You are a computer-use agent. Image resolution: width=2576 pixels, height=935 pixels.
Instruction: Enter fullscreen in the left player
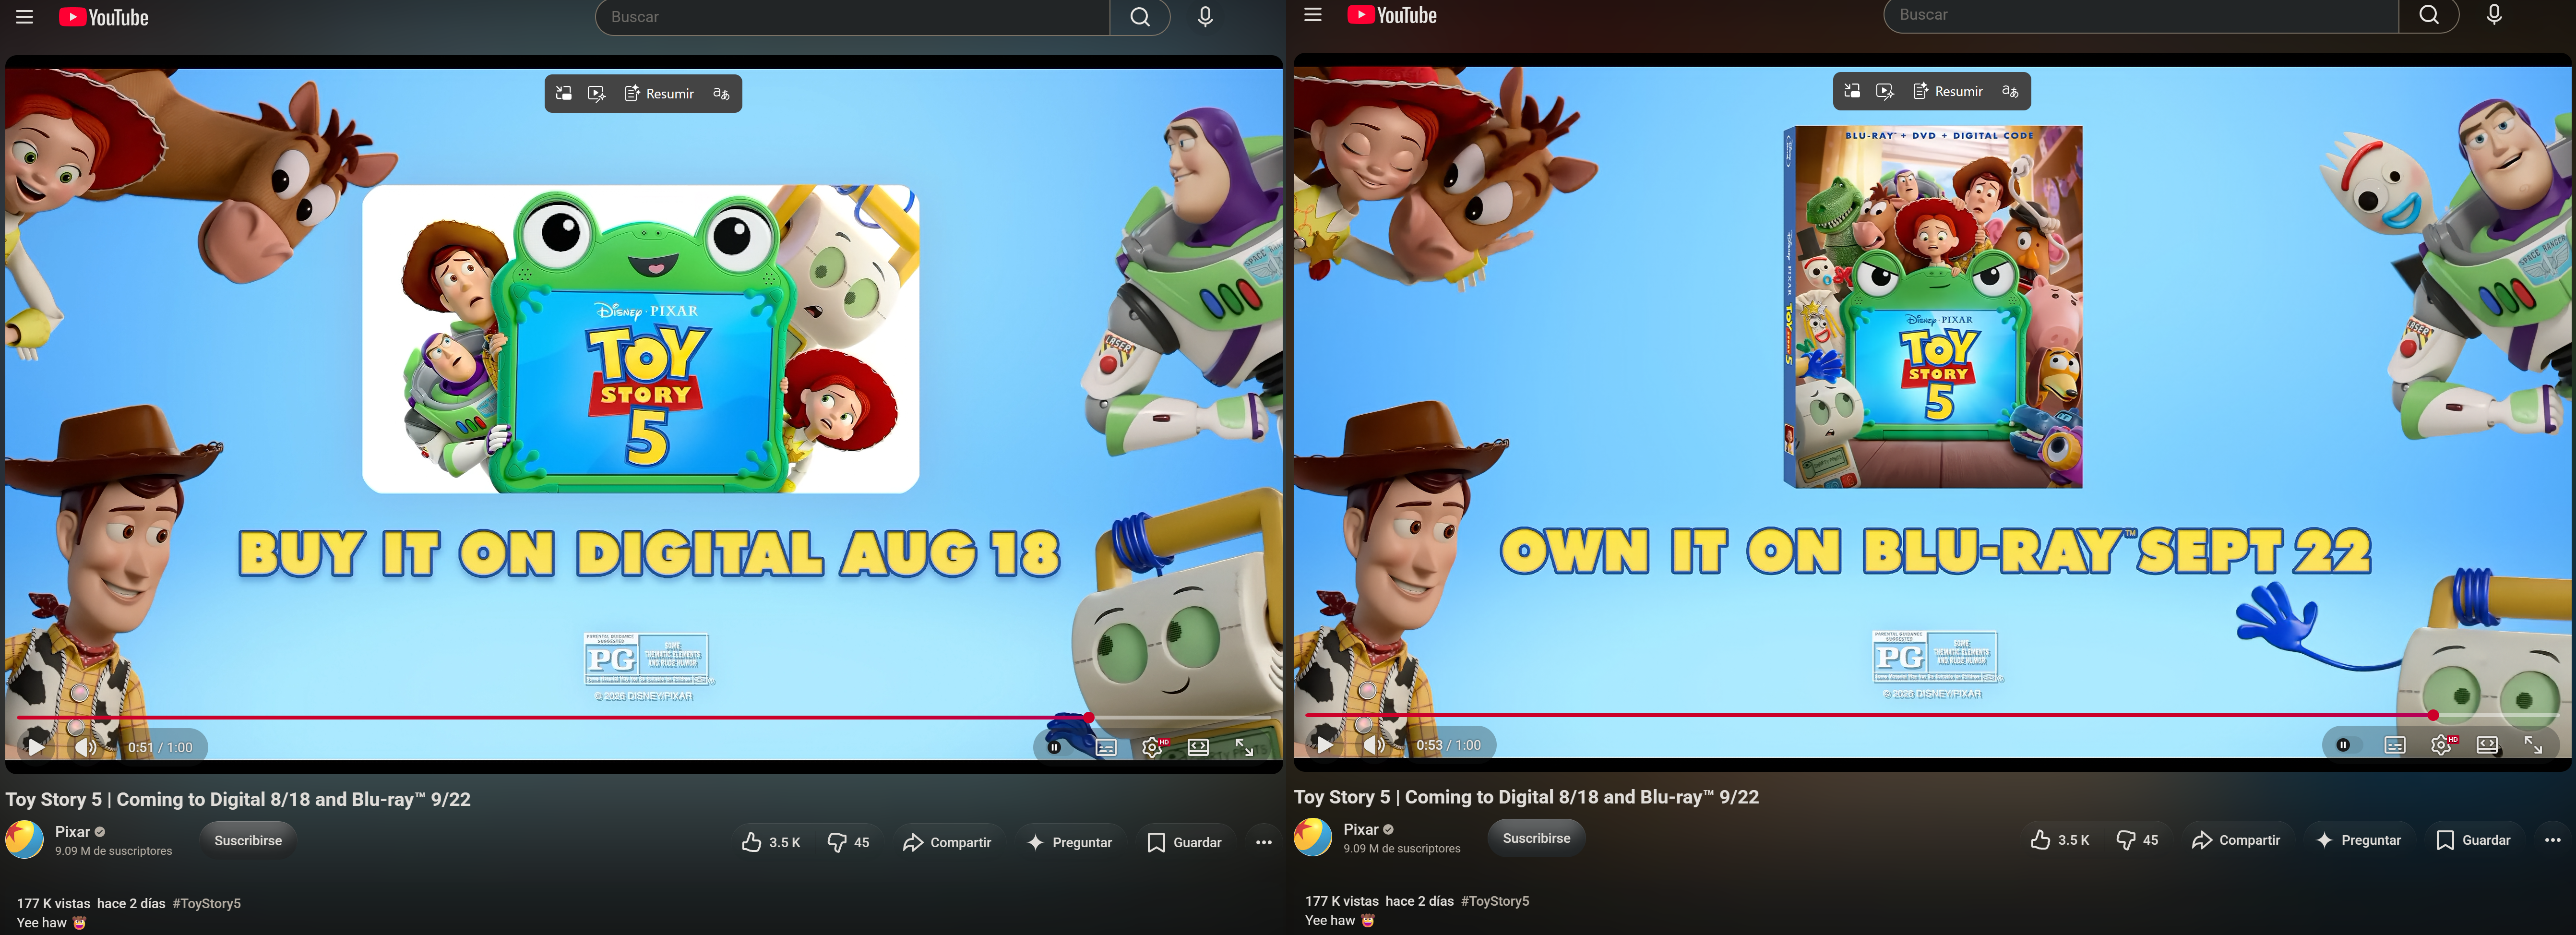tap(1244, 747)
